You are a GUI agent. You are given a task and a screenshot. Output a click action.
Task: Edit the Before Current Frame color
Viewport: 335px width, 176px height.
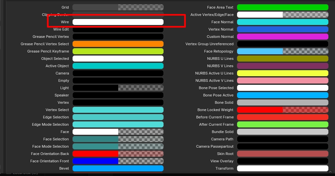click(283, 117)
